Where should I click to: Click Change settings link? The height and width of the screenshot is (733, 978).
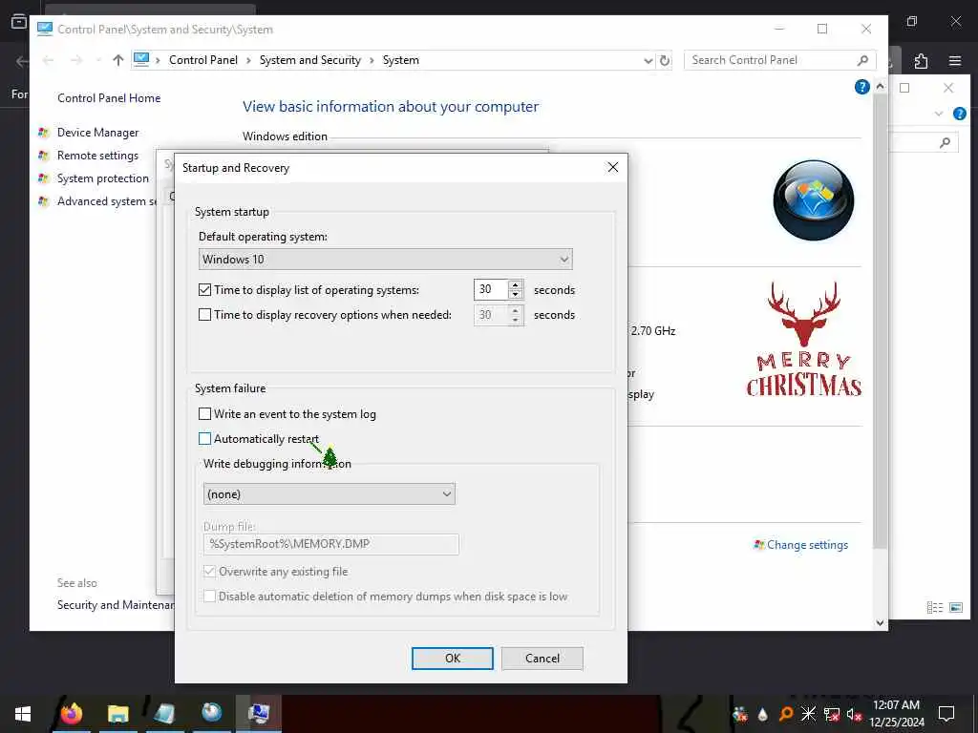point(807,545)
